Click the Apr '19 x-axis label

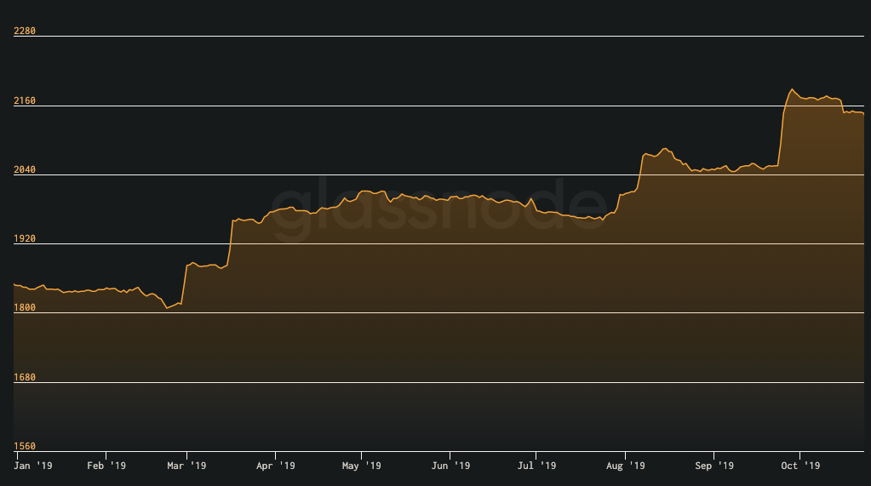[276, 466]
